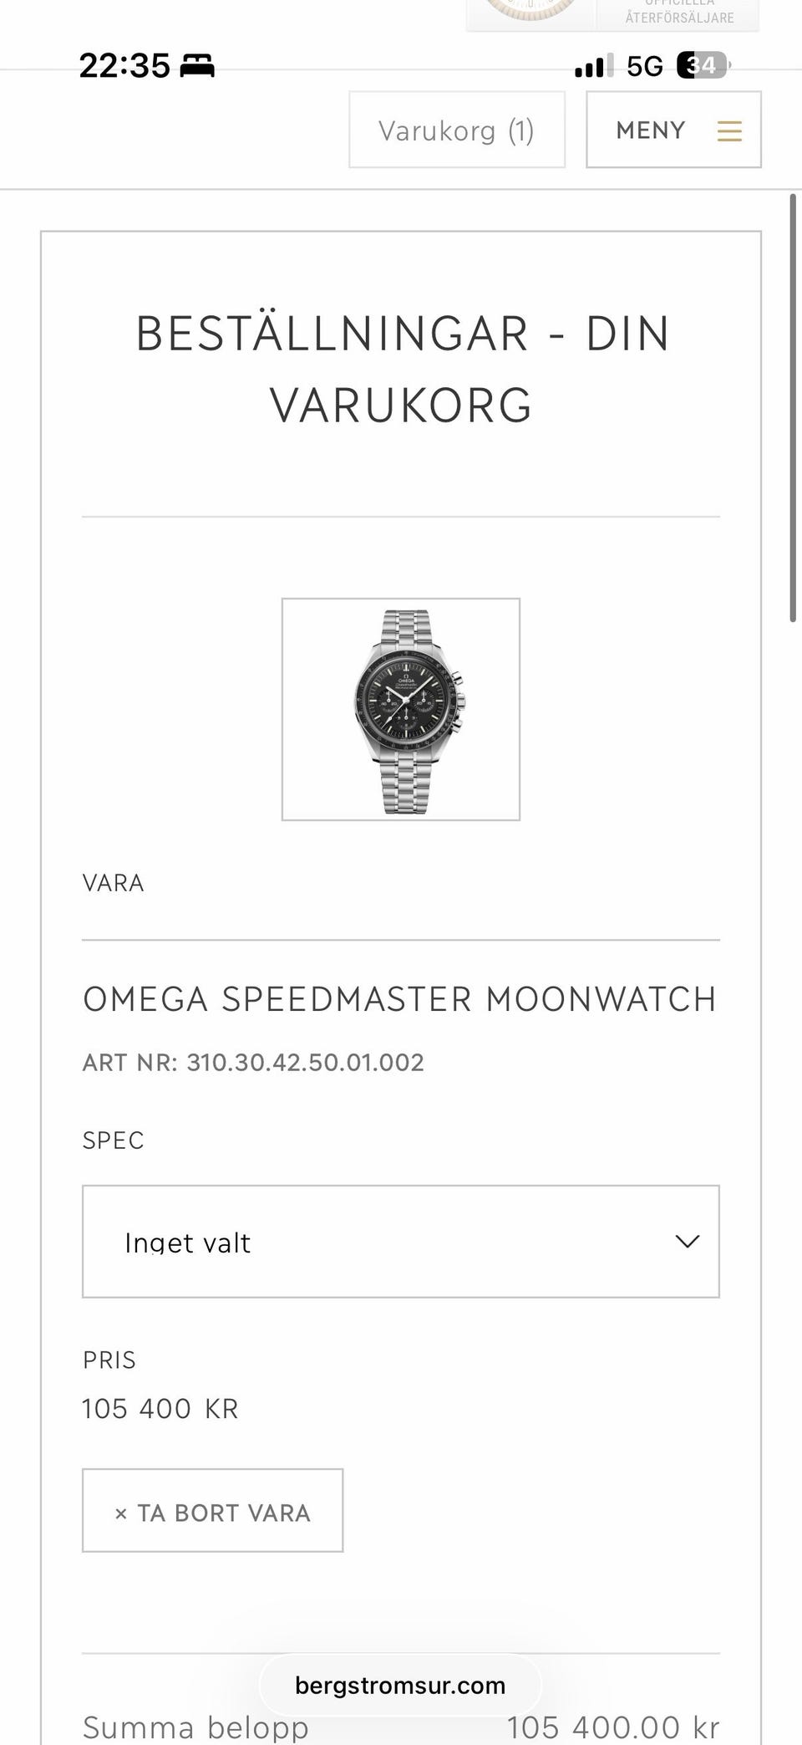Remove item with TA BORT VARA text
The width and height of the screenshot is (802, 1745).
224,1513
